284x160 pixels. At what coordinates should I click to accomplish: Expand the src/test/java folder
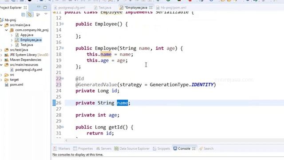tap(1, 50)
